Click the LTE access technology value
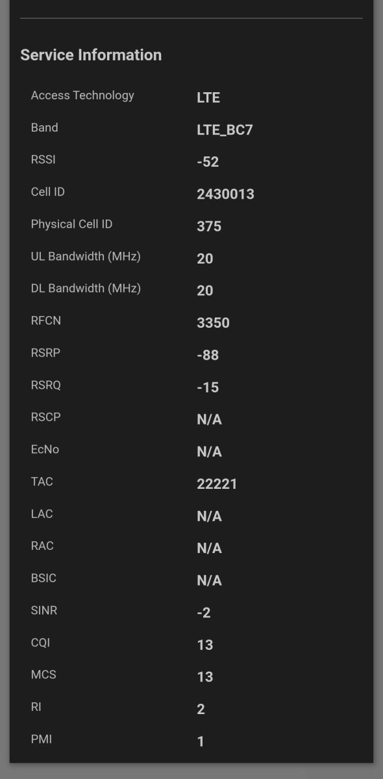Screen dimensions: 383x779 [208, 97]
